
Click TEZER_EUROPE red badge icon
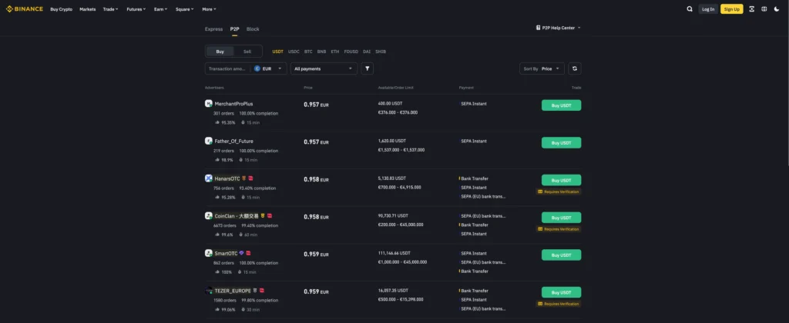coord(262,291)
